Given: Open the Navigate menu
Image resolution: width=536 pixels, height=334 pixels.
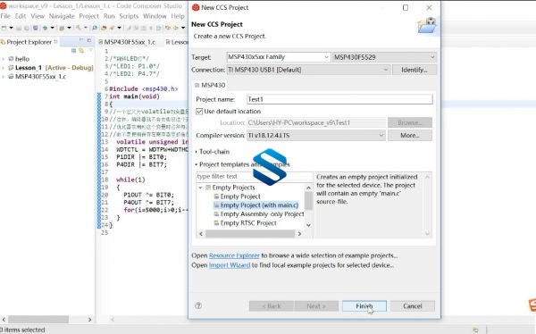Looking at the screenshot, I should (62, 16).
